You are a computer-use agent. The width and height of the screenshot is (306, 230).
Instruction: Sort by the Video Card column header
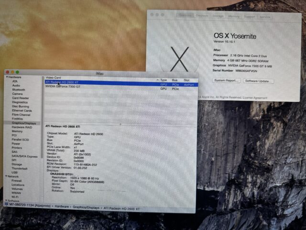tap(53, 78)
